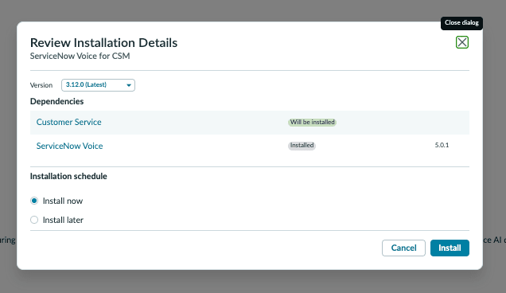The image size is (506, 293).
Task: Click the 'Installation schedule' heading
Action: 68,177
